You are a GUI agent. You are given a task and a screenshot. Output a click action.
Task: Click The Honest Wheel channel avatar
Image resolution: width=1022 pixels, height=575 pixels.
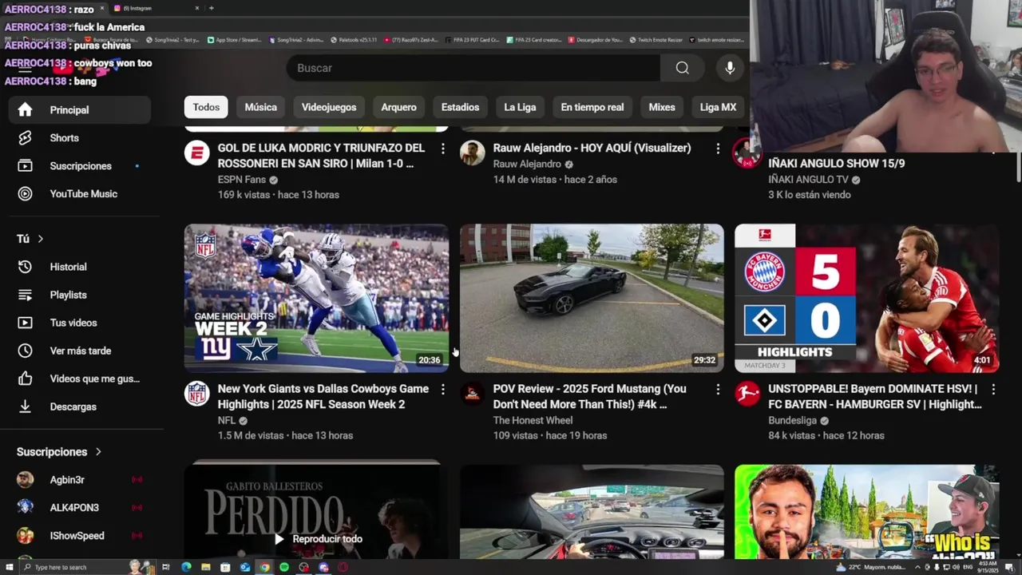click(472, 393)
